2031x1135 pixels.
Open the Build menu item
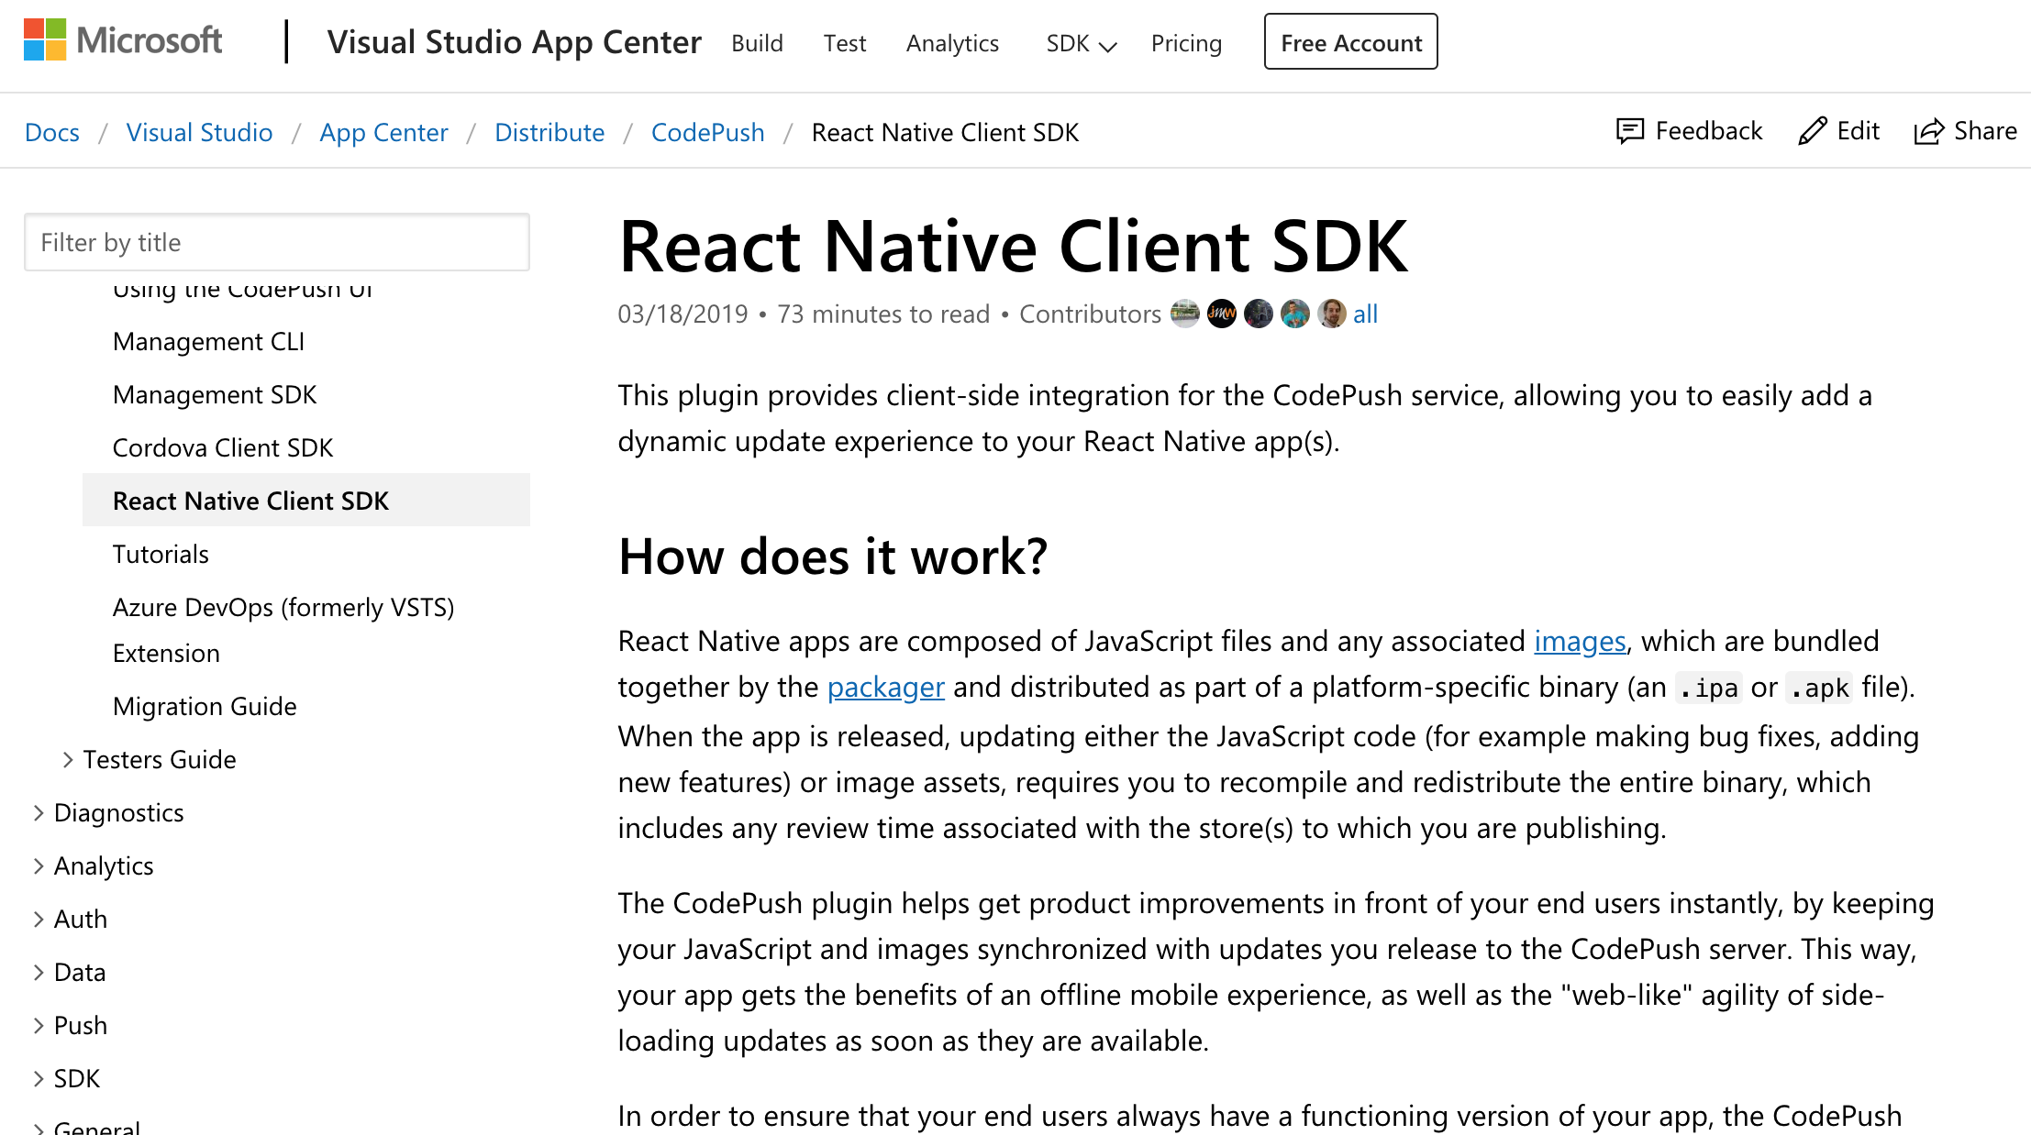pyautogui.click(x=757, y=43)
